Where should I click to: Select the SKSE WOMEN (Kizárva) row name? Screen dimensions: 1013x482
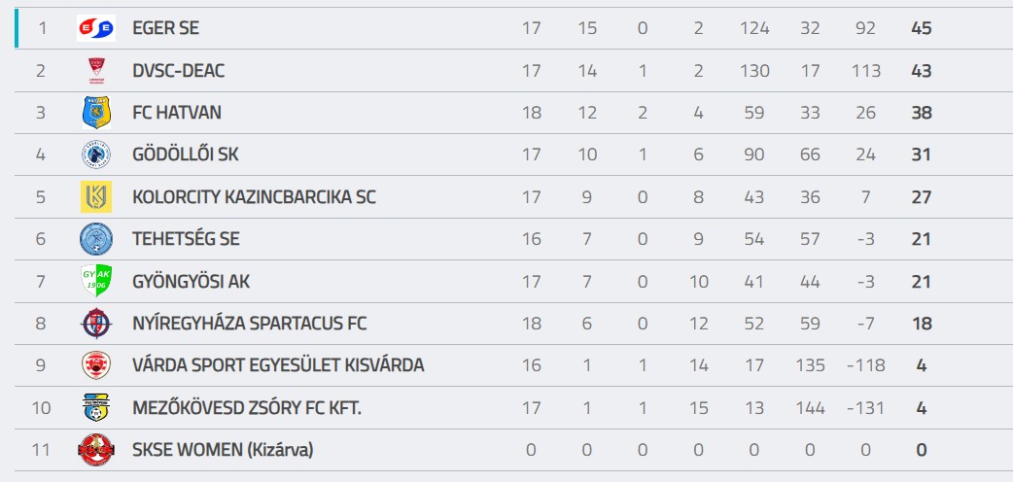[223, 450]
